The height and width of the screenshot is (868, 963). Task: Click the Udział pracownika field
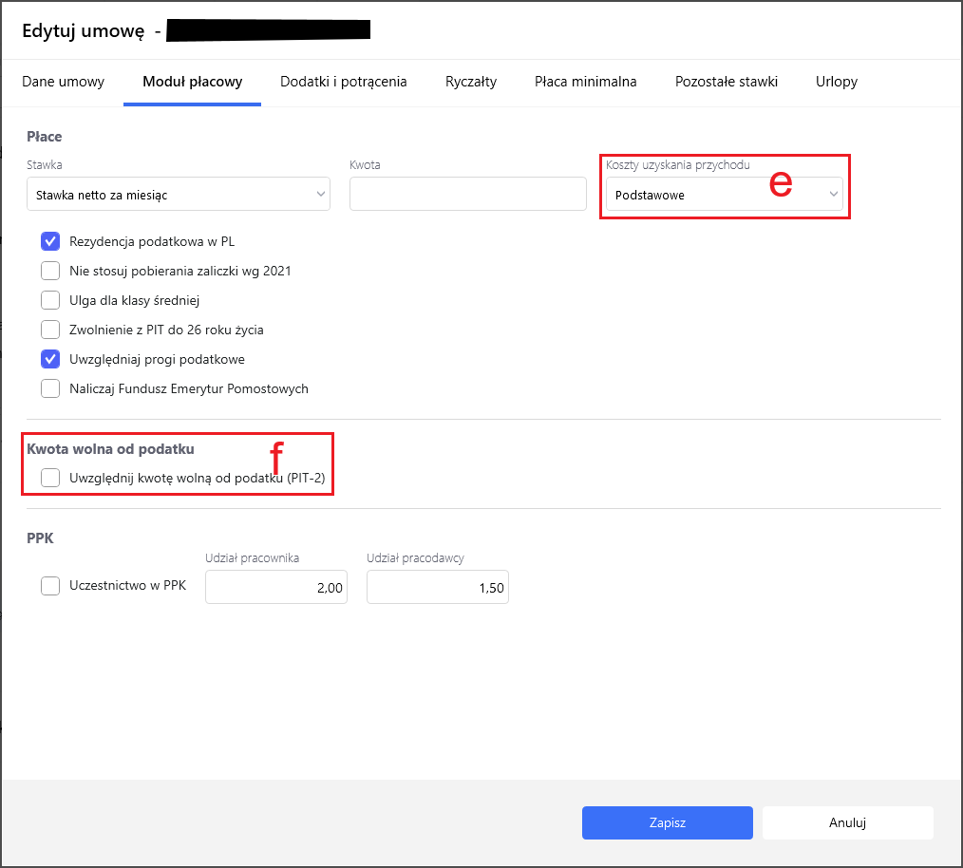(x=276, y=588)
